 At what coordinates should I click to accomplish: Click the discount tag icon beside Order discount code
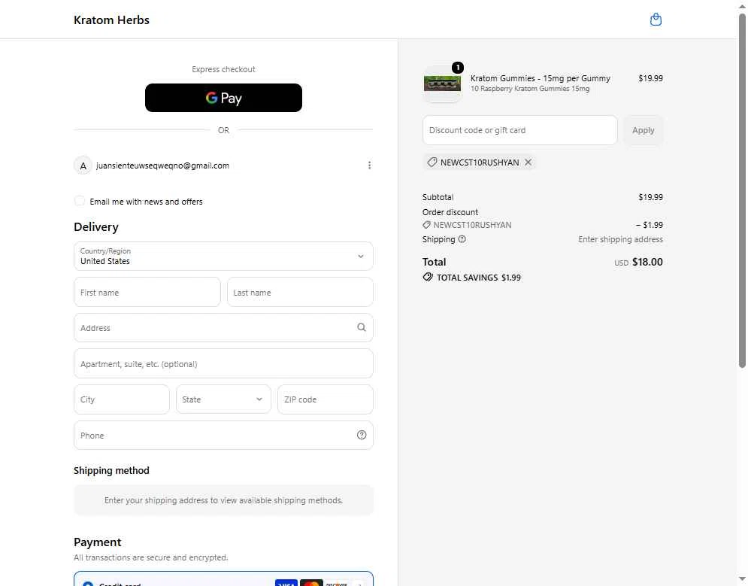pyautogui.click(x=426, y=225)
